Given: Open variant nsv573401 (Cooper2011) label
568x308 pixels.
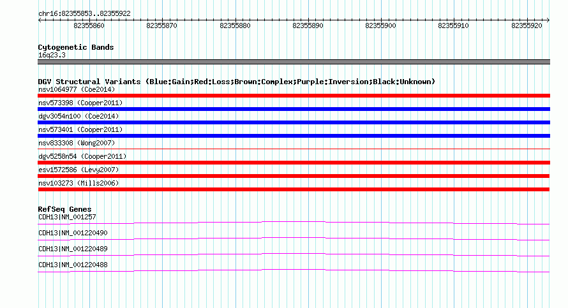Looking at the screenshot, I should point(80,129).
